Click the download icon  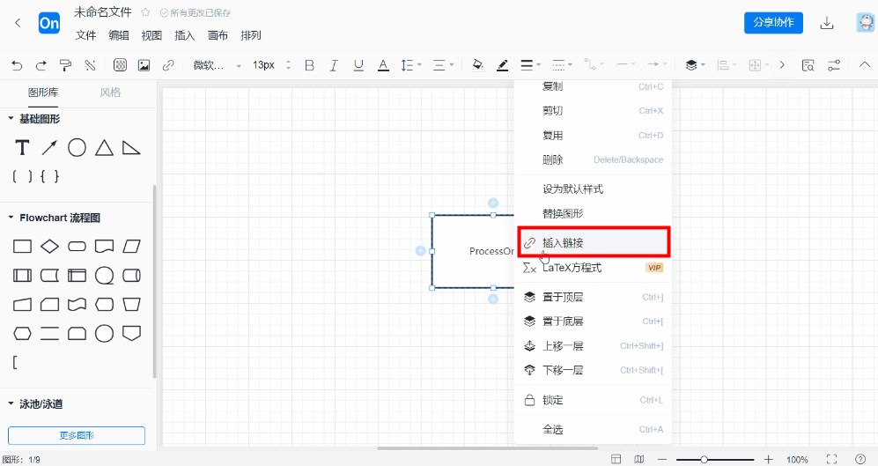click(x=827, y=23)
